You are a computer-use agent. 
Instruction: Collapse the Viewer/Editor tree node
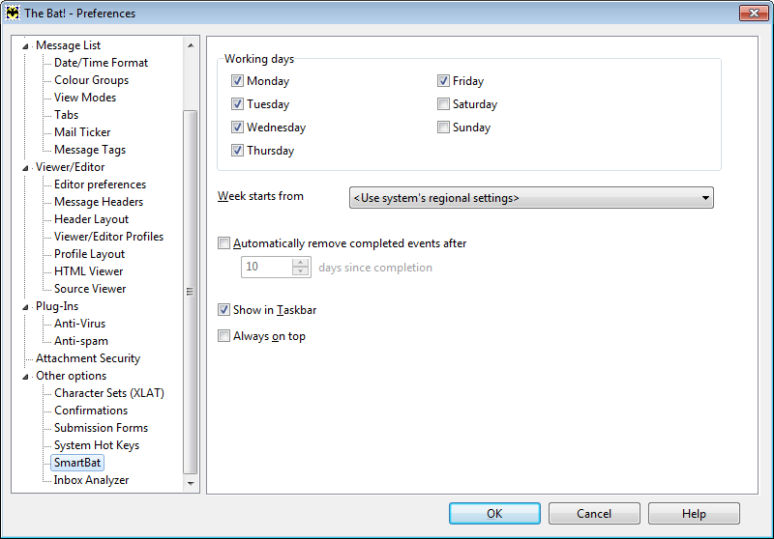pyautogui.click(x=25, y=168)
